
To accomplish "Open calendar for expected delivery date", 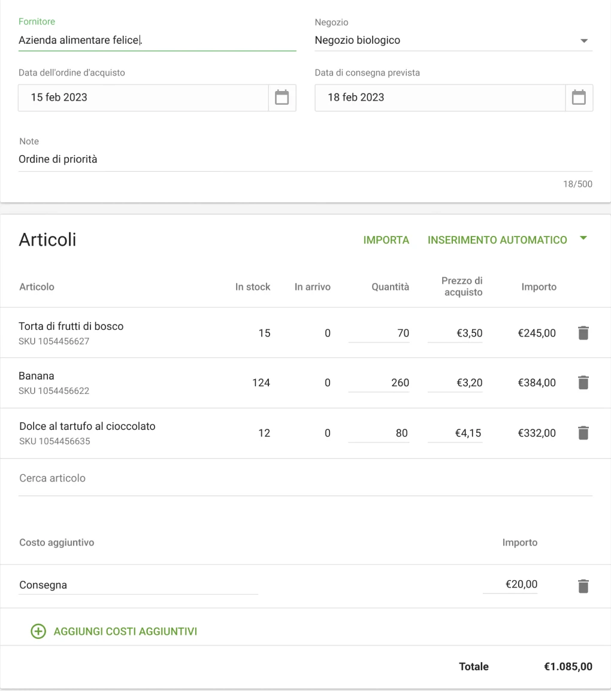I will click(x=579, y=98).
